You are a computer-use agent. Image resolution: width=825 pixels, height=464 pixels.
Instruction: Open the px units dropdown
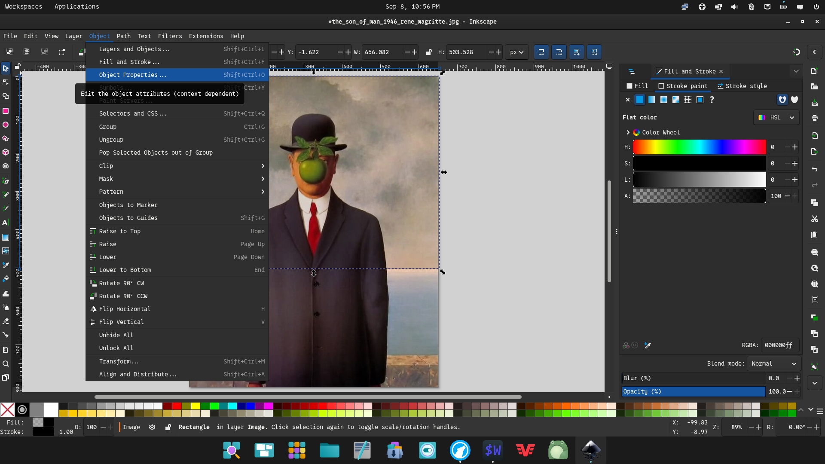516,52
